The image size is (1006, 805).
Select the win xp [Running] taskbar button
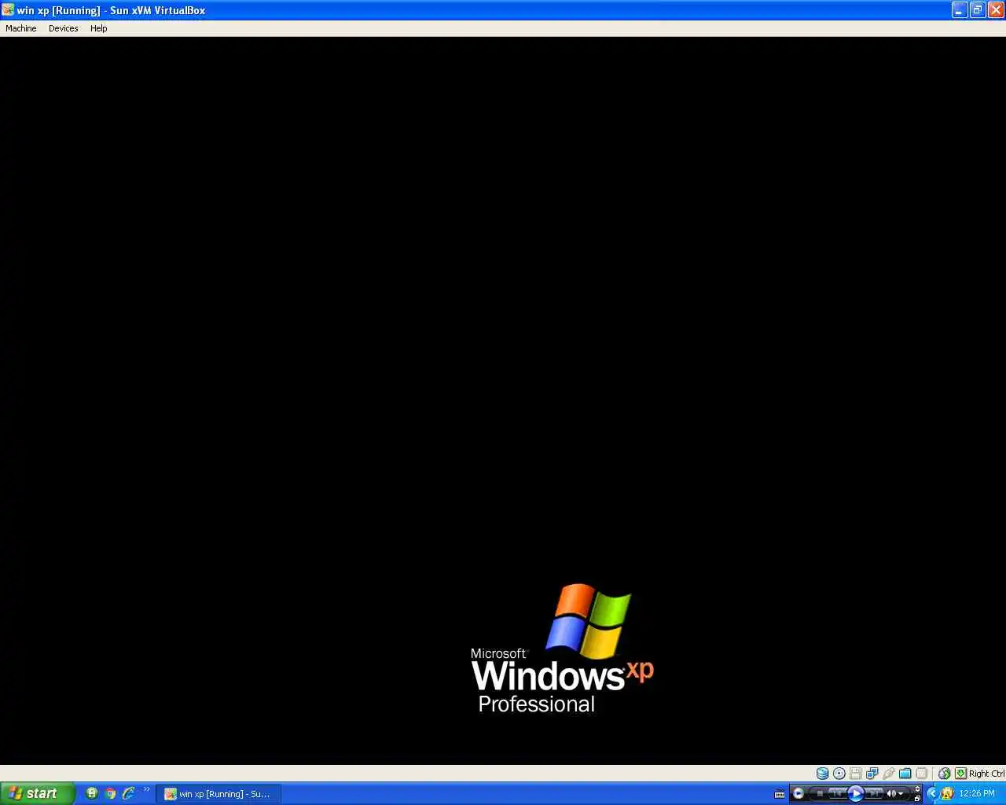tap(218, 794)
